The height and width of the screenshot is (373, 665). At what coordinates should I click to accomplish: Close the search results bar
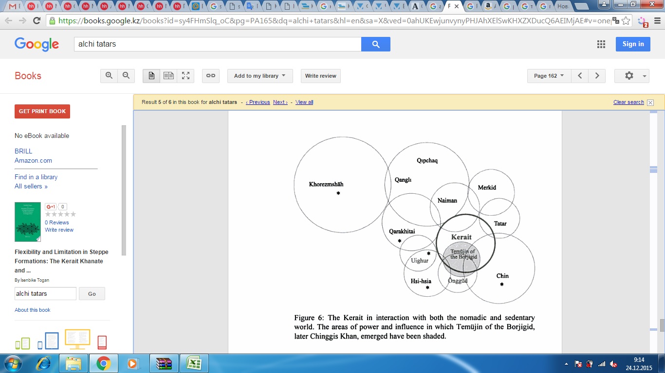[x=650, y=102]
